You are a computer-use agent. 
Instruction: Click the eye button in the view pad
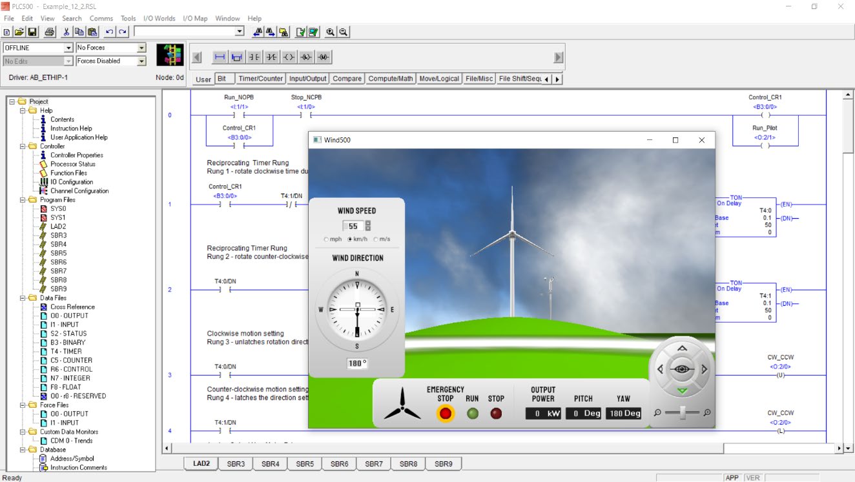coord(683,370)
